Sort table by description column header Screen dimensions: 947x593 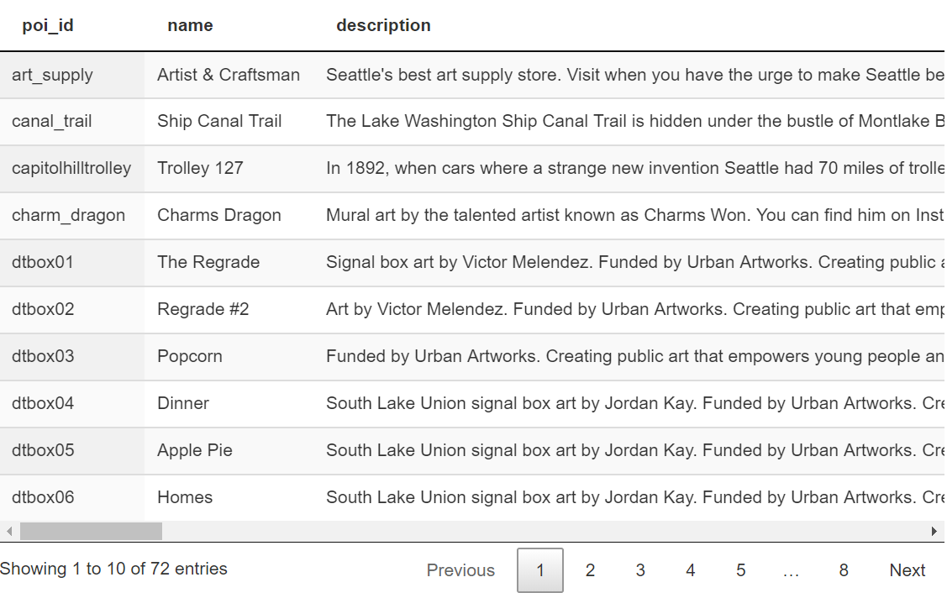(x=383, y=25)
